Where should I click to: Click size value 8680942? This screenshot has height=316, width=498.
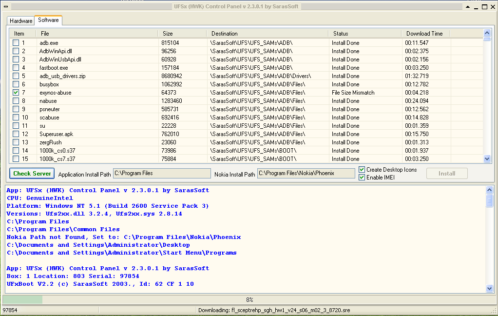tap(172, 76)
